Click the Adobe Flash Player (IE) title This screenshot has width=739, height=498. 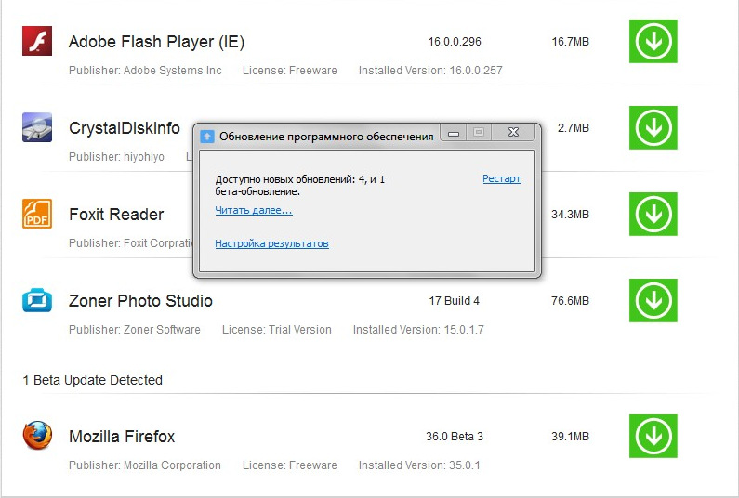(x=156, y=42)
